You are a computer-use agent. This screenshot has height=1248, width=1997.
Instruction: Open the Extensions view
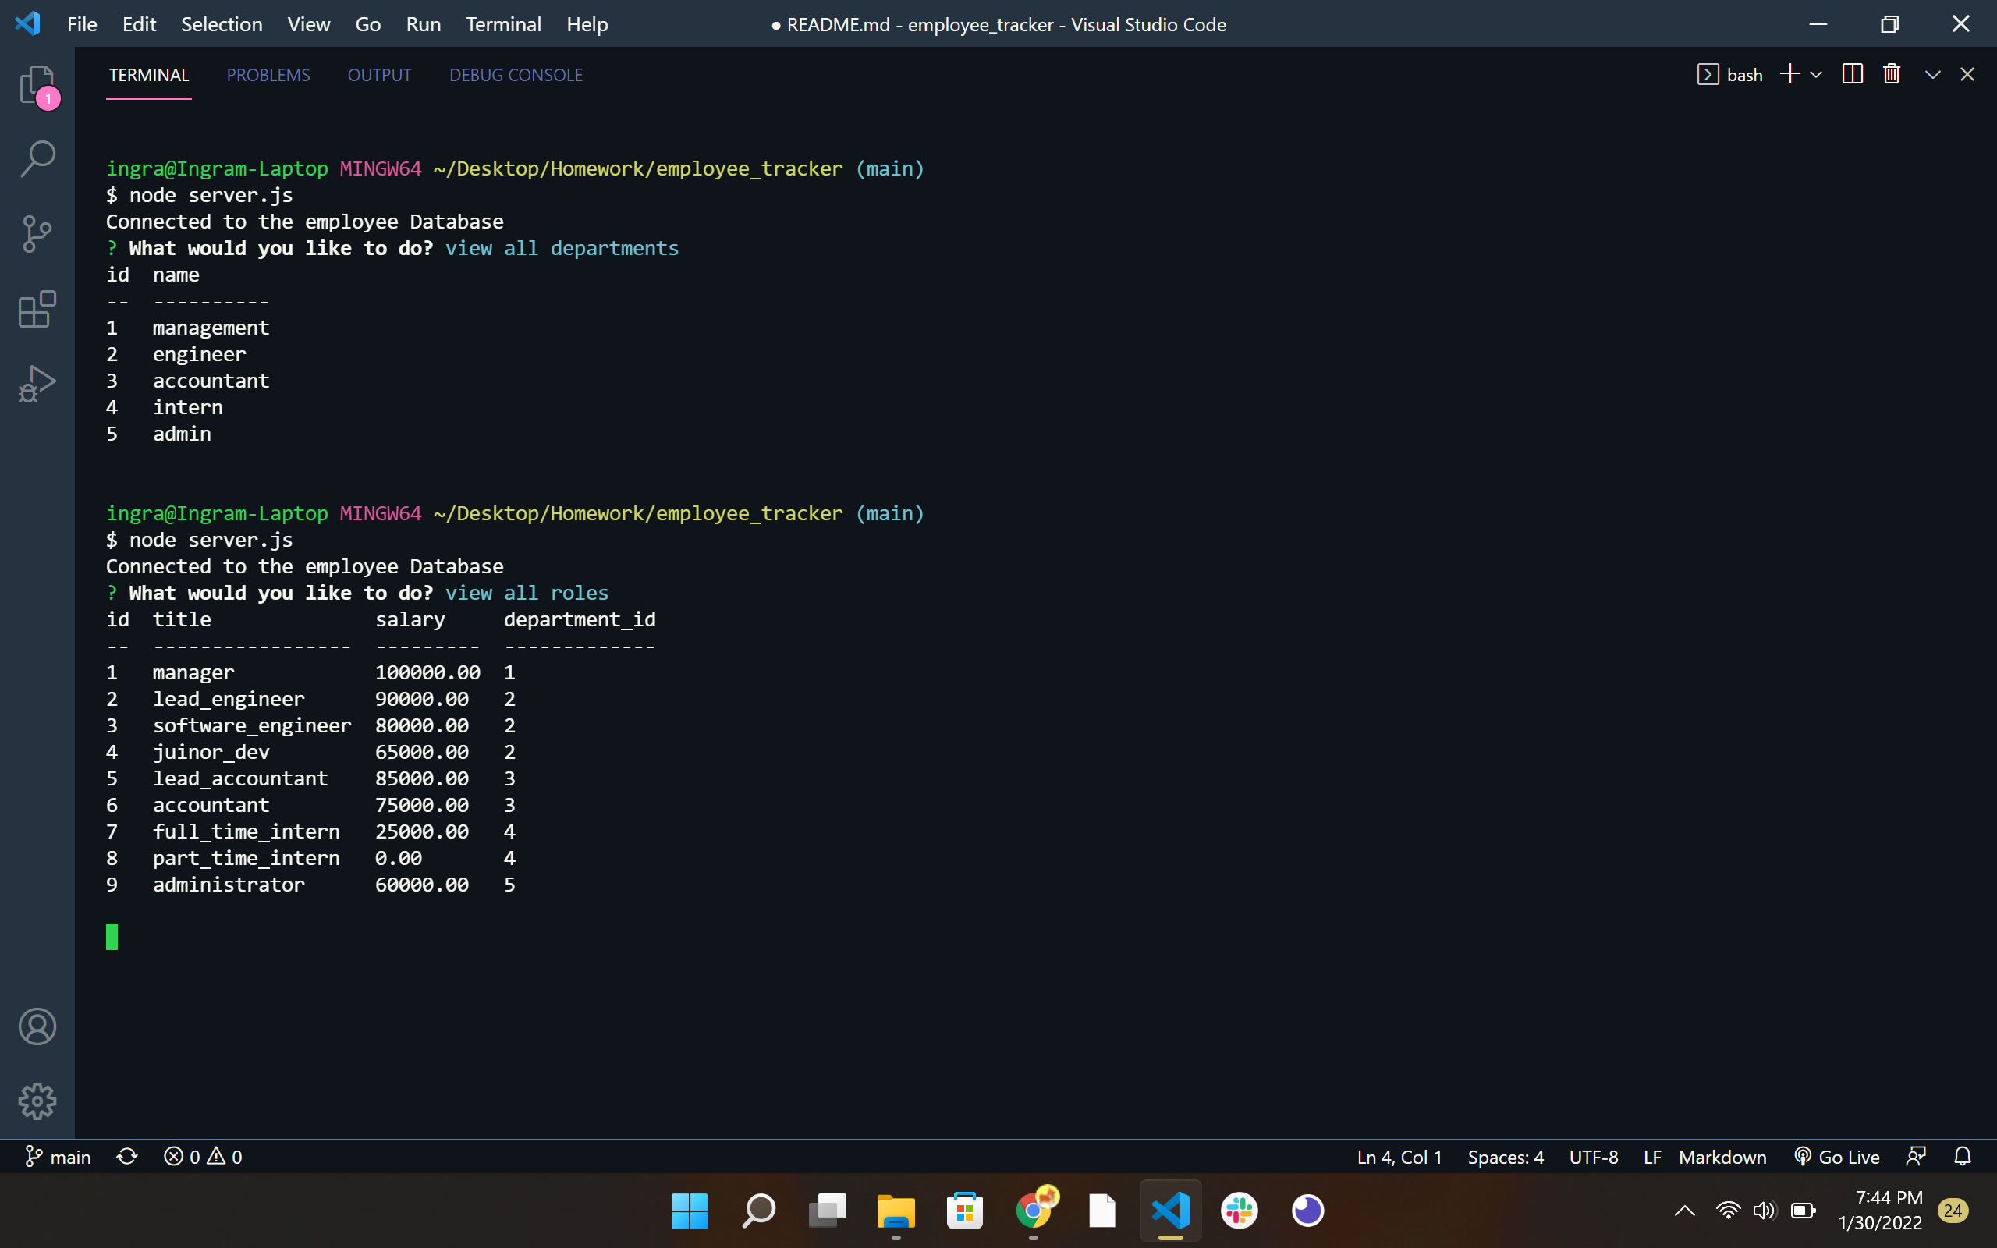[37, 310]
